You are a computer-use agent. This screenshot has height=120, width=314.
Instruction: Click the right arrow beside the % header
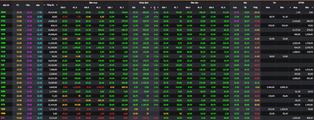pyautogui.click(x=158, y=8)
